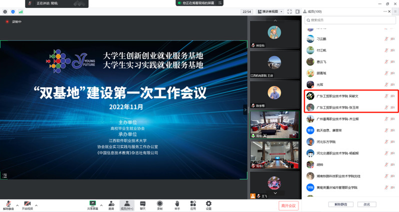Open the Apps (应用) menu

(x=193, y=205)
